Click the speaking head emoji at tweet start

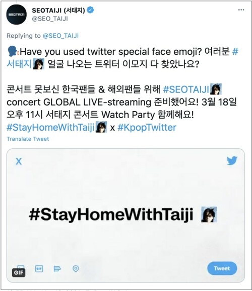point(12,52)
